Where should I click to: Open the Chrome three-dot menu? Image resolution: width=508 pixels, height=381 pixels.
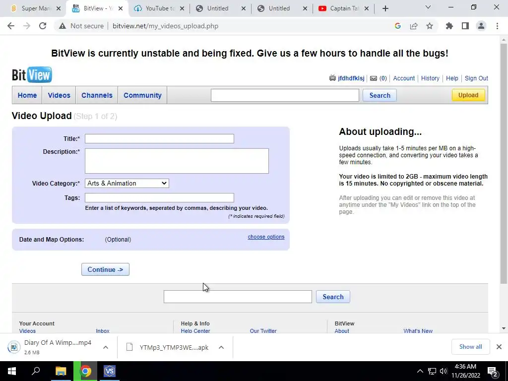tap(497, 26)
